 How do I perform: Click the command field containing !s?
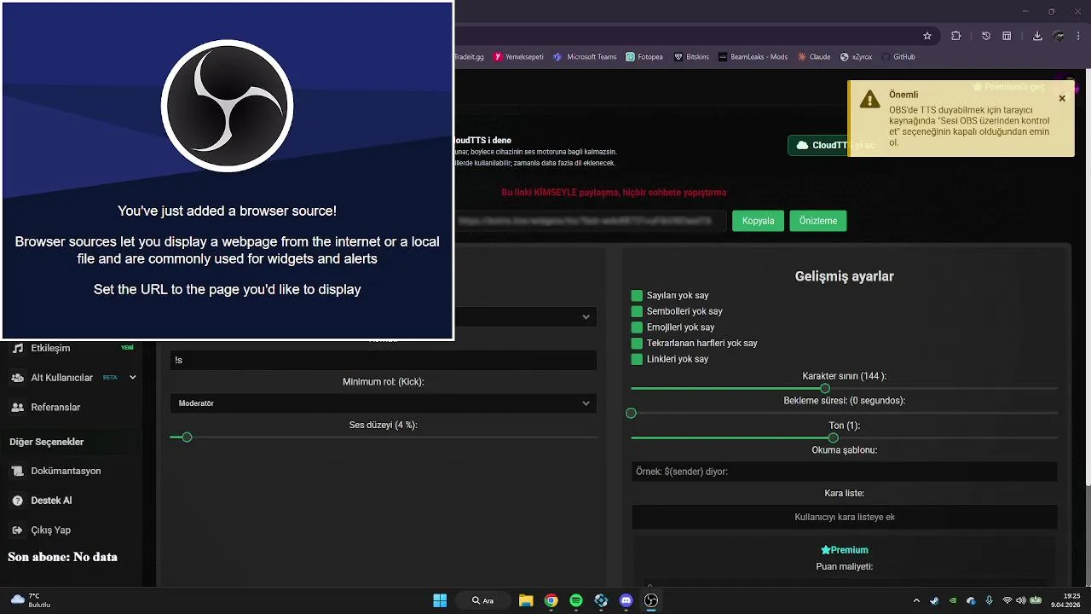point(383,360)
